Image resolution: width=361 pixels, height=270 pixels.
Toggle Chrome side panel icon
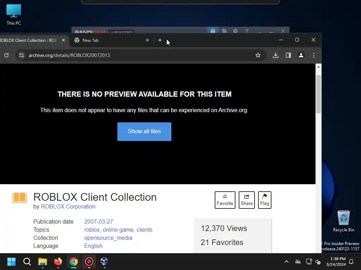click(x=288, y=55)
